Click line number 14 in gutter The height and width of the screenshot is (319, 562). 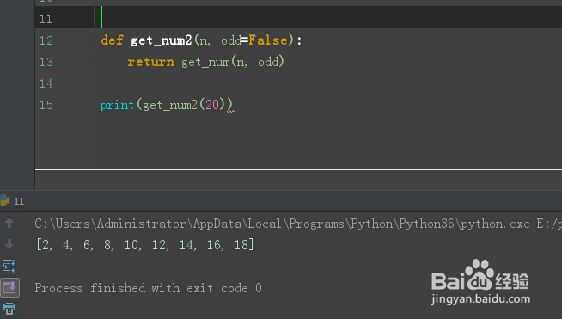pos(46,83)
